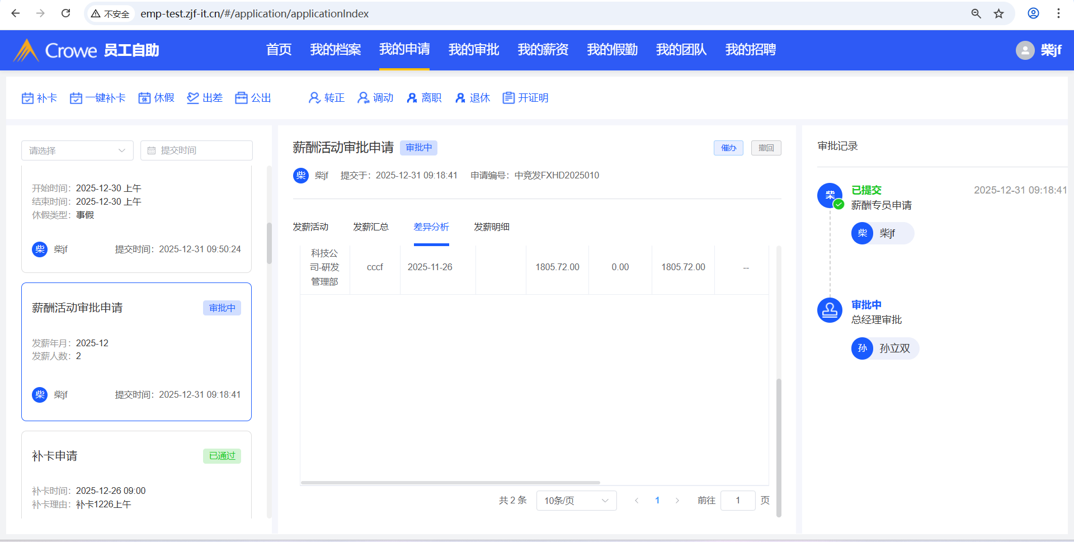This screenshot has width=1074, height=542.
Task: Open the 开证明 certificate request
Action: (x=526, y=98)
